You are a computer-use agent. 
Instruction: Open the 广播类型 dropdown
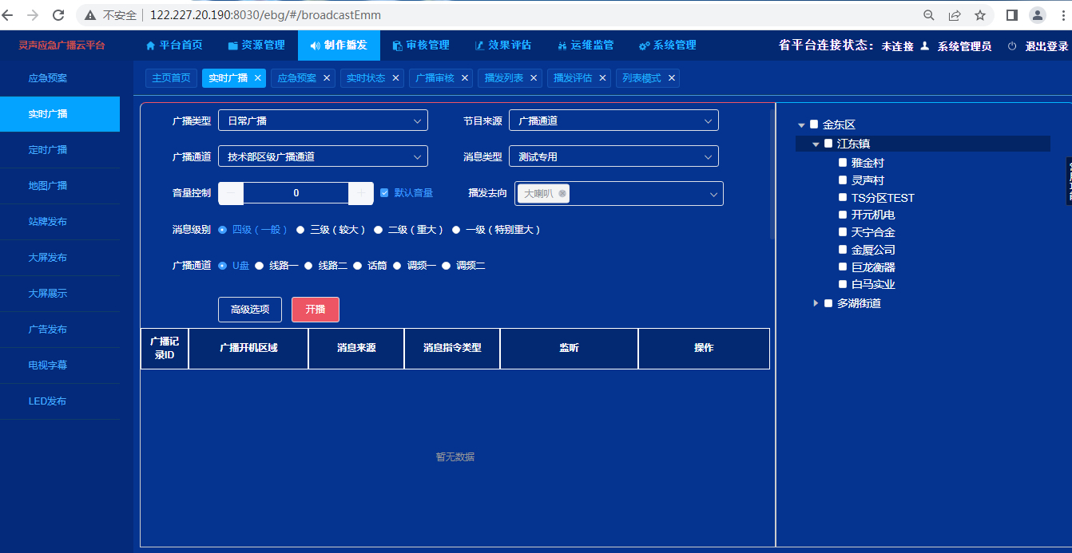click(x=323, y=120)
